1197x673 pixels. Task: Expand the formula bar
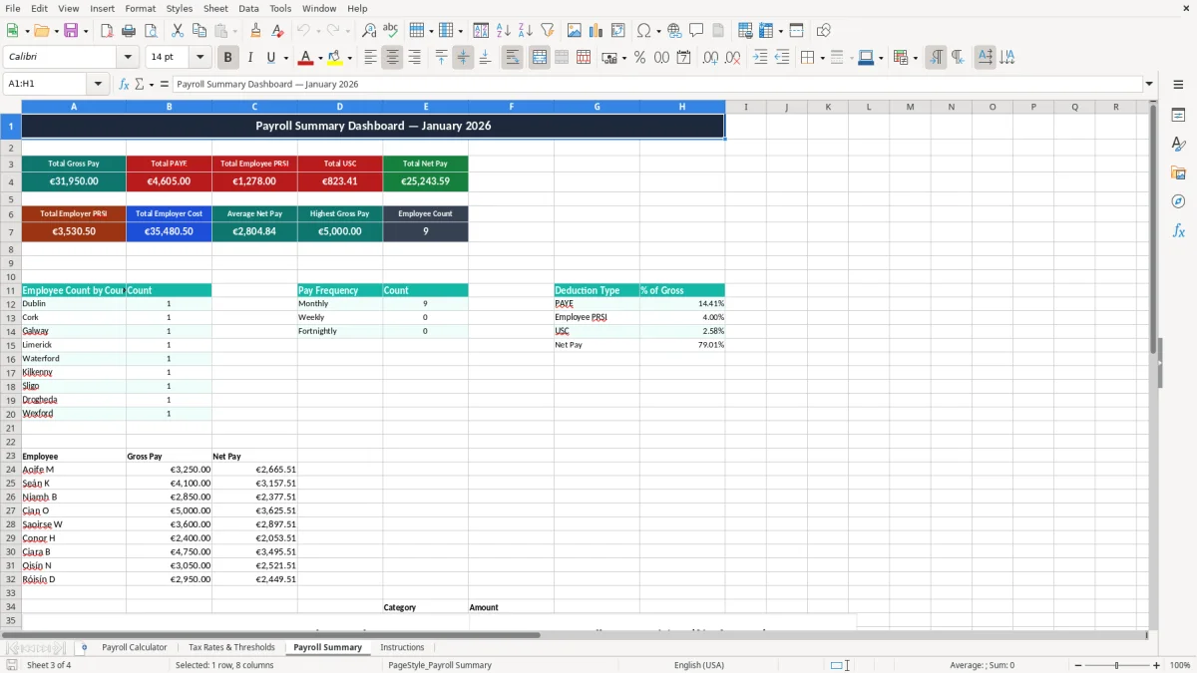tap(1149, 84)
